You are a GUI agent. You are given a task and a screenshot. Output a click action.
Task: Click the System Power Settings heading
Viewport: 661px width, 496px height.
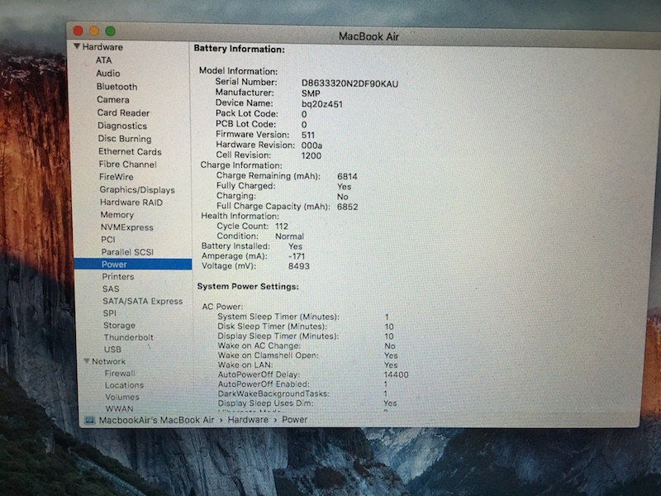pyautogui.click(x=248, y=286)
